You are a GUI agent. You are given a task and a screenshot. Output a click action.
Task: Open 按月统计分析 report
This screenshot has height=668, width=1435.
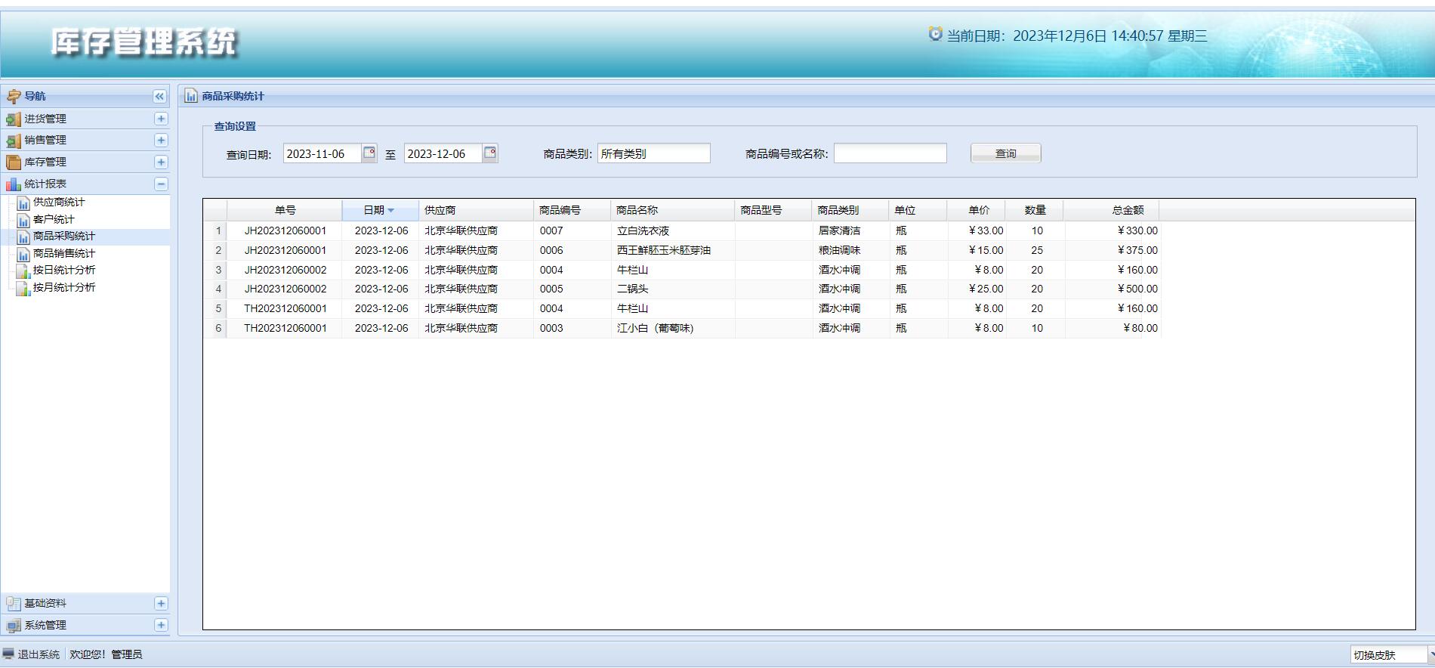pyautogui.click(x=64, y=287)
